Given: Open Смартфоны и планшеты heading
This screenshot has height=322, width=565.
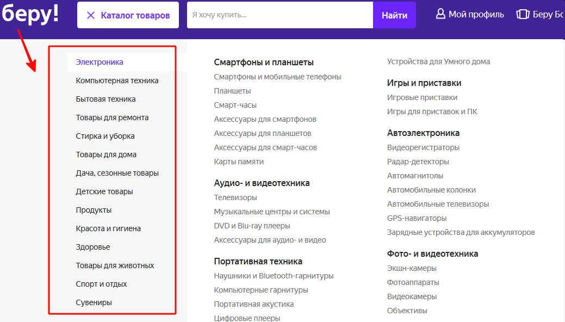Looking at the screenshot, I should [264, 63].
